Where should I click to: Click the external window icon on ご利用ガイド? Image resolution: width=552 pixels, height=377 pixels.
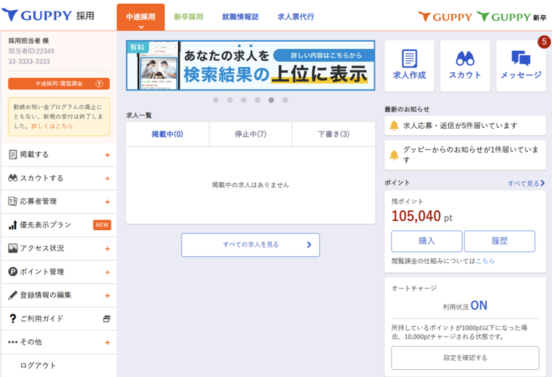pyautogui.click(x=106, y=319)
